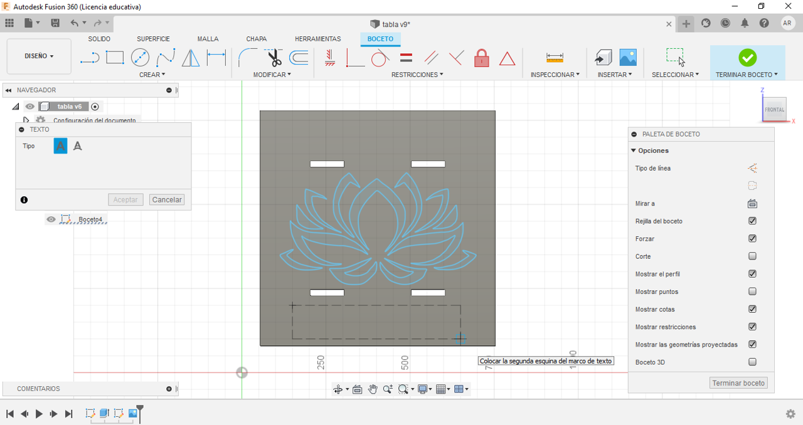The height and width of the screenshot is (425, 803).
Task: Close the tabla v9 document tab
Action: coord(669,24)
